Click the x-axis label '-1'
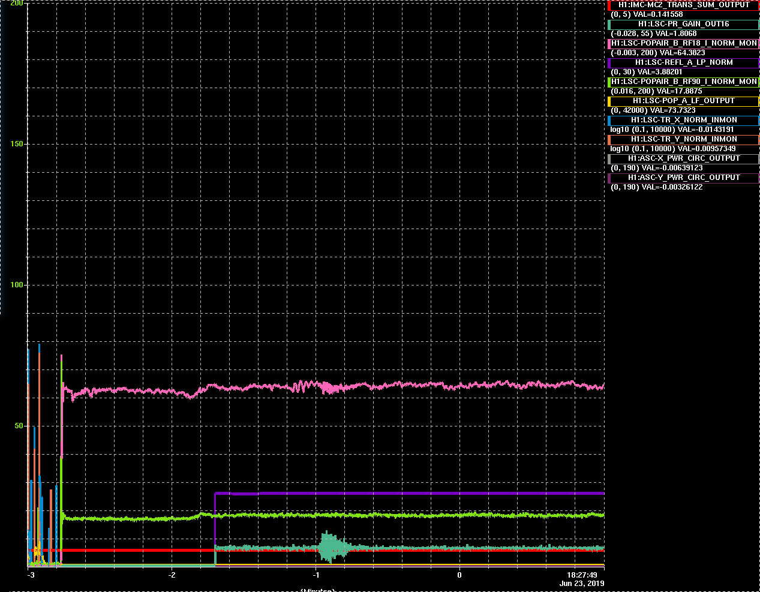Image resolution: width=760 pixels, height=592 pixels. [316, 575]
